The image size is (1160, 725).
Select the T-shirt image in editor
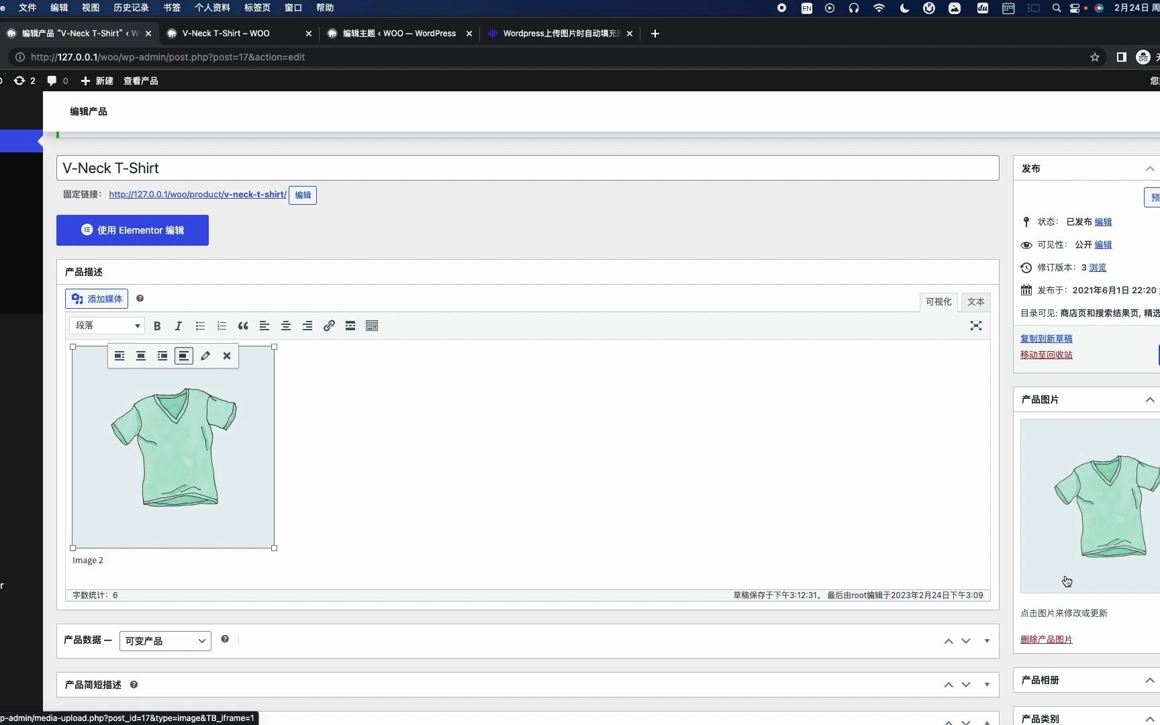click(x=173, y=447)
